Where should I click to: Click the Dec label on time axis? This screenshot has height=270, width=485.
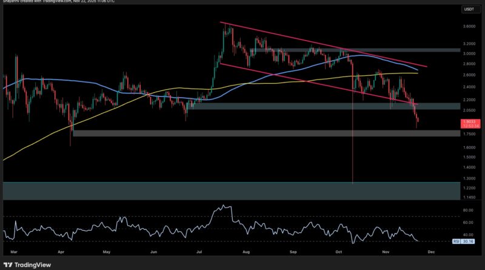(x=431, y=250)
